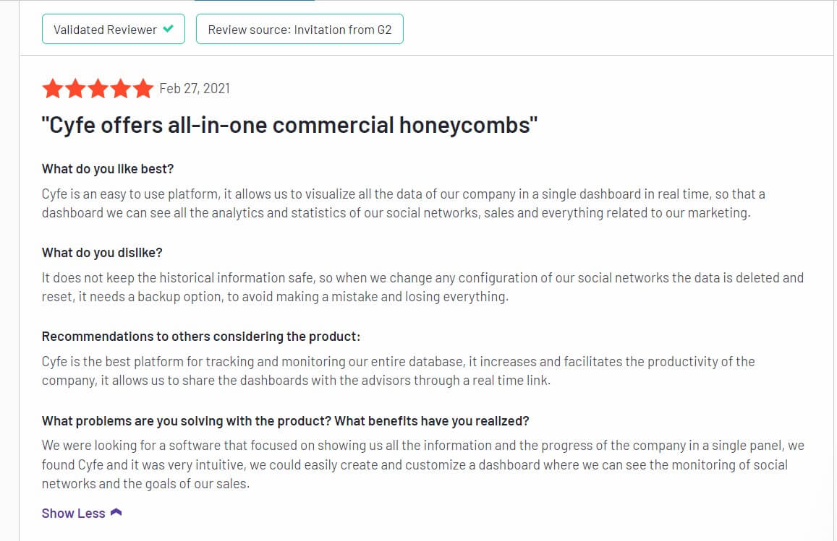
Task: Click the fifth orange rating star
Action: point(143,88)
